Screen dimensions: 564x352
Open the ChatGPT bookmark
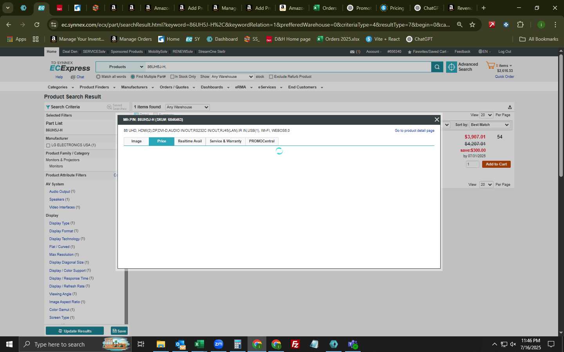[x=419, y=39]
